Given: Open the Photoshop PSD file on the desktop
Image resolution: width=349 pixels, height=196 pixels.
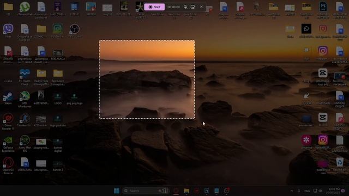Looking at the screenshot, I should point(323,10).
